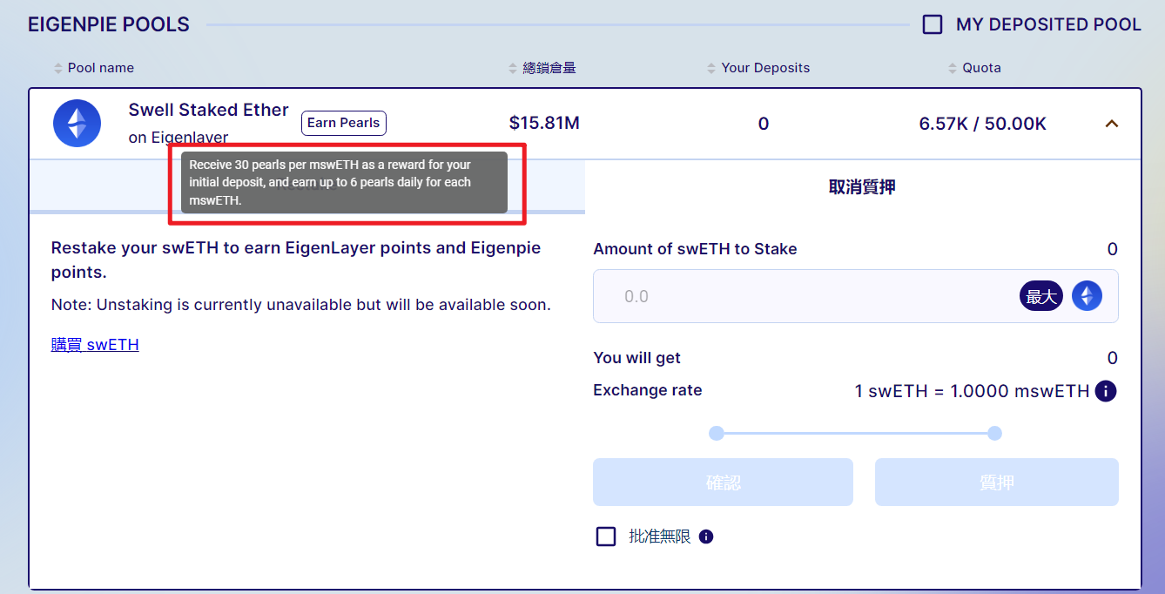
Task: Sort by Pool name arrows icon
Action: click(x=59, y=68)
